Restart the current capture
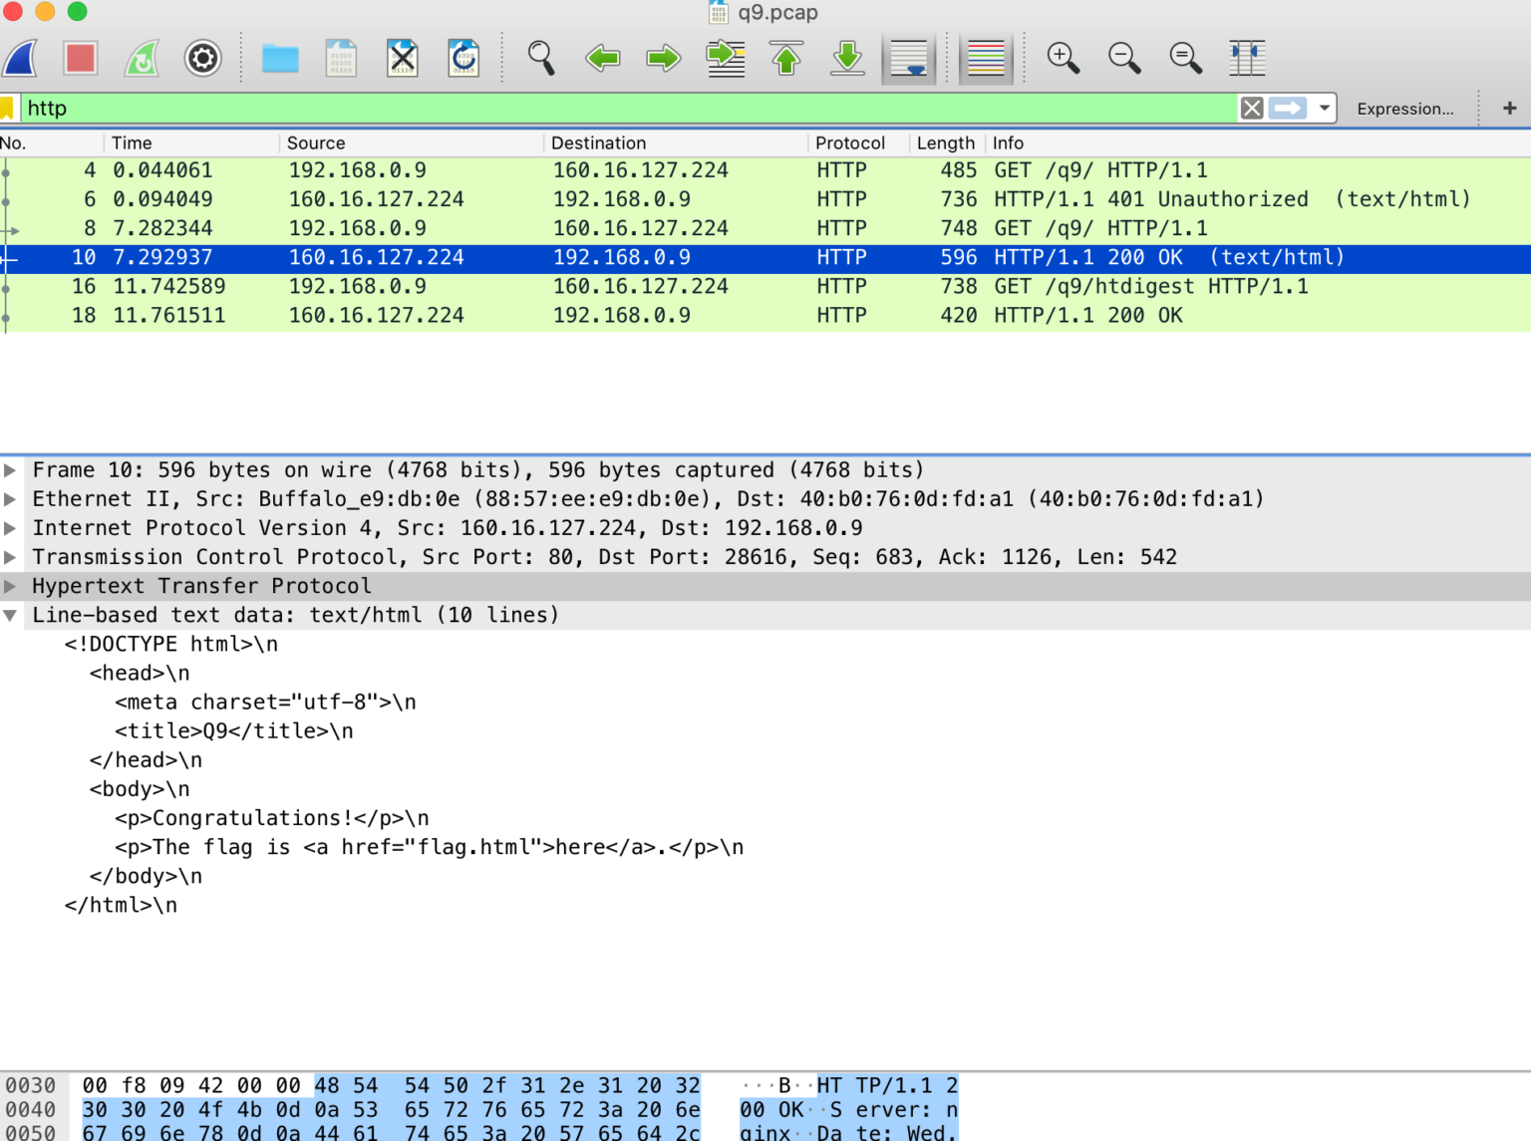Screen dimensions: 1531x1141 tap(141, 58)
